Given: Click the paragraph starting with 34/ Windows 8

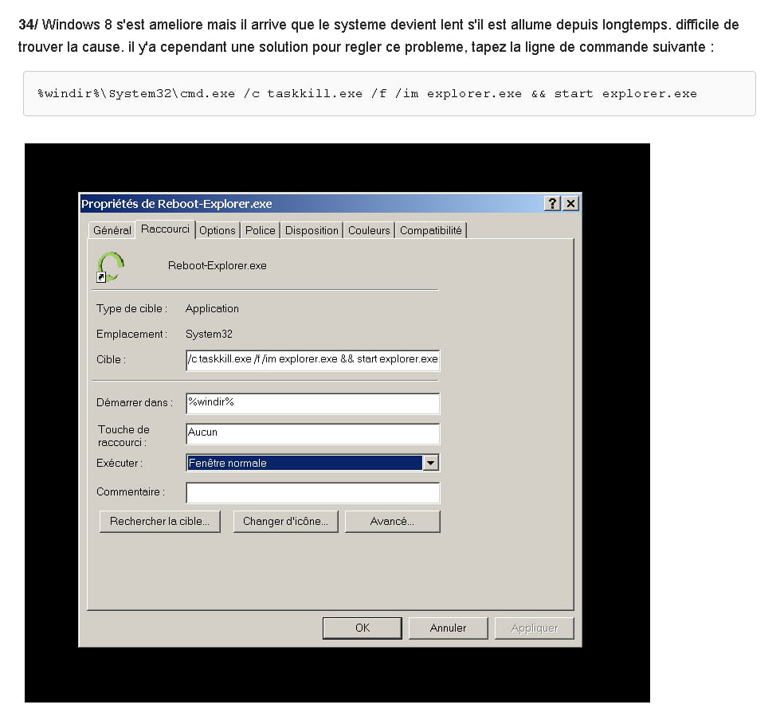Looking at the screenshot, I should coord(378,36).
